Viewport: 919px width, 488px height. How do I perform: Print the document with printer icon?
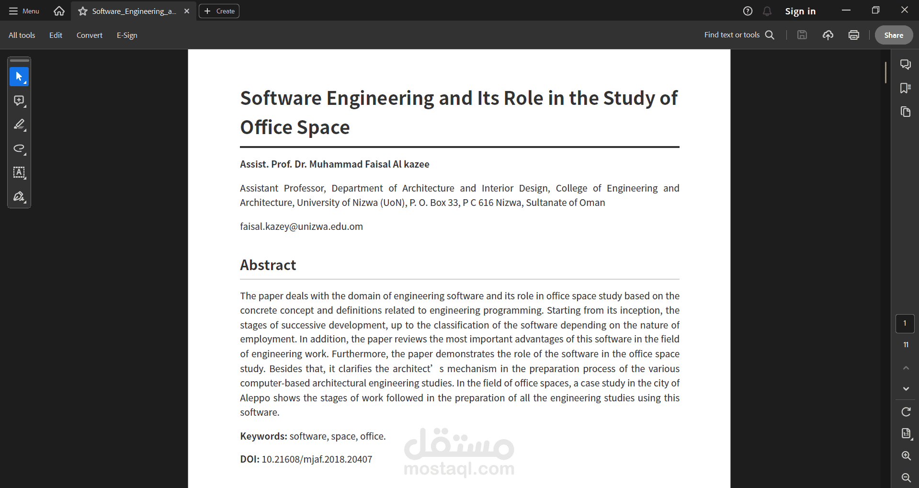click(854, 35)
